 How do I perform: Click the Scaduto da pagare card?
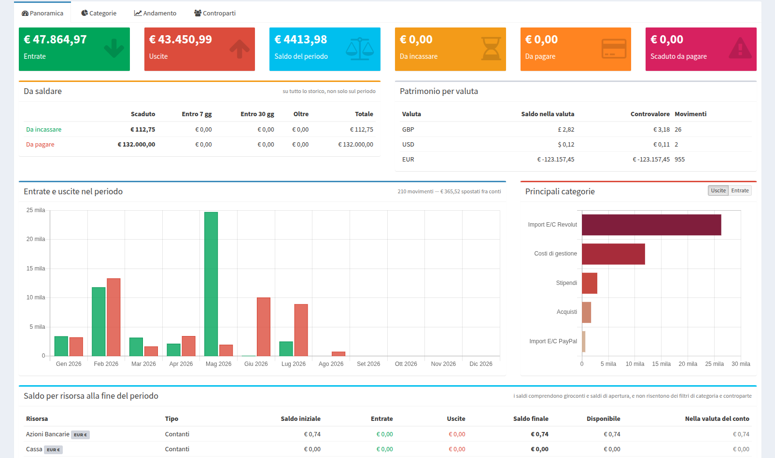[x=701, y=49]
